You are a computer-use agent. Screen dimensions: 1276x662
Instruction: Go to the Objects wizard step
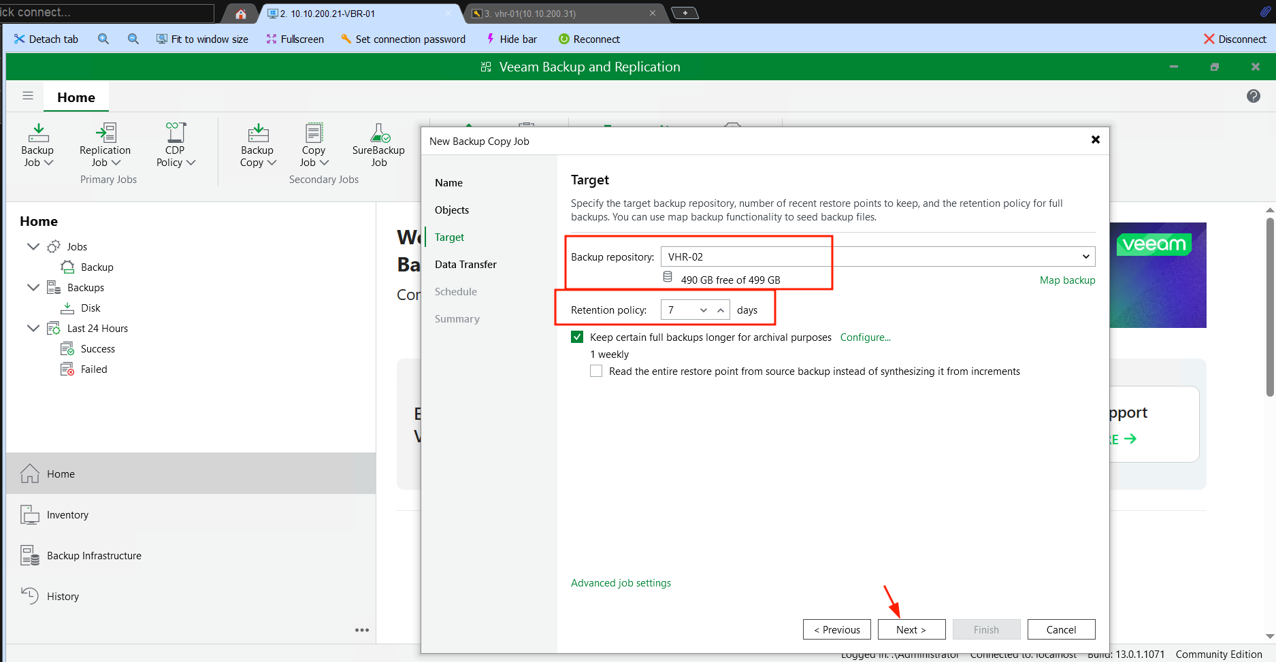(x=452, y=210)
